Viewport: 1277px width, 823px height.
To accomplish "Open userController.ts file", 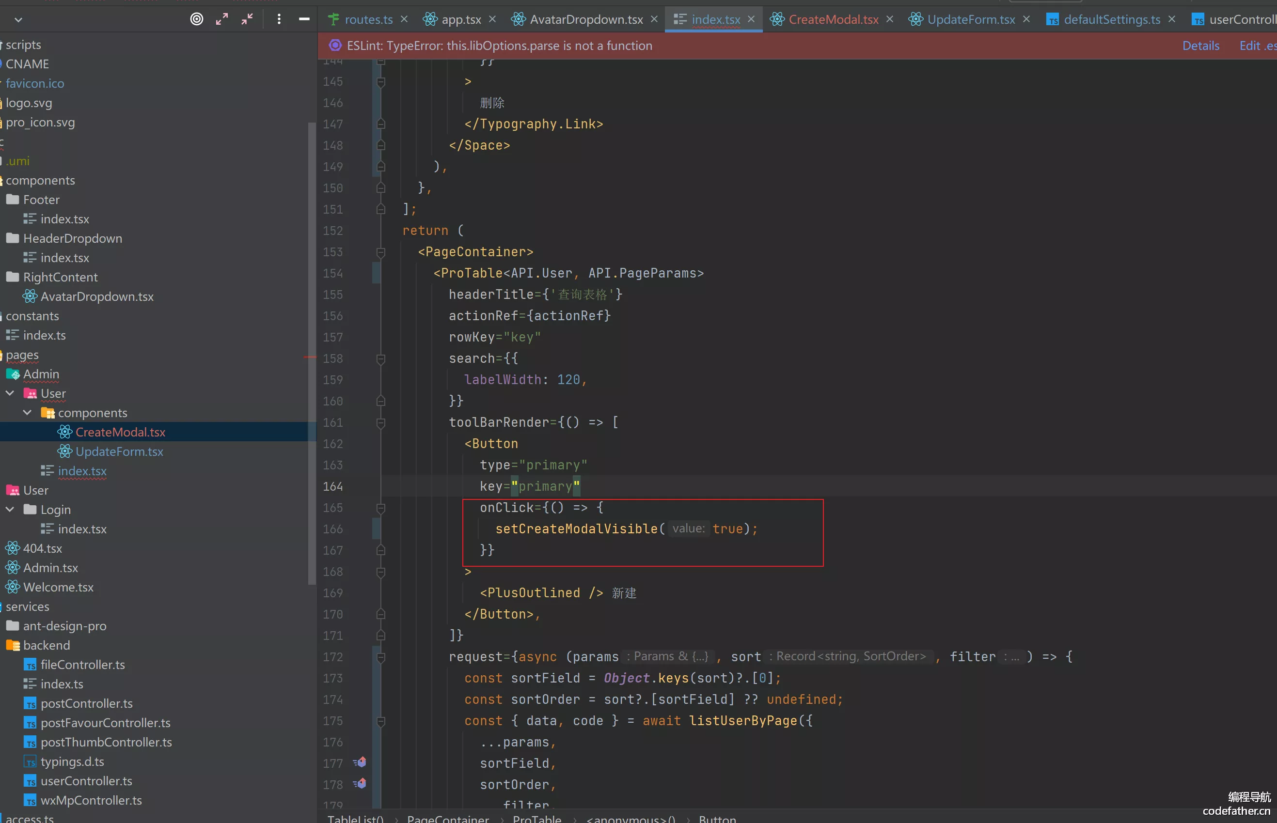I will pyautogui.click(x=86, y=781).
